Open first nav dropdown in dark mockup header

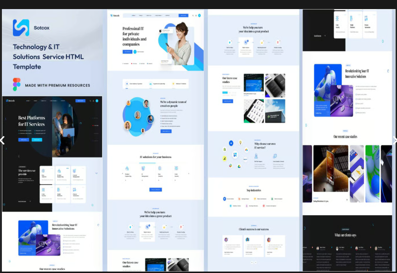click(28, 101)
